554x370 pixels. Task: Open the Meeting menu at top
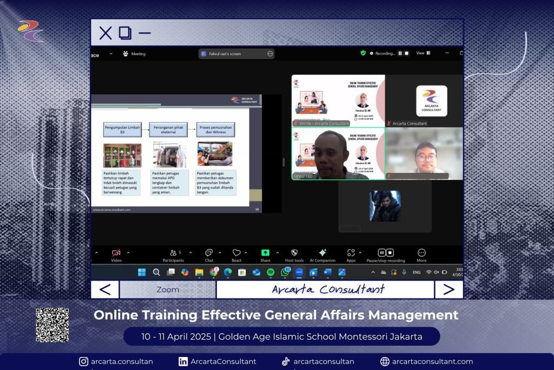[134, 54]
